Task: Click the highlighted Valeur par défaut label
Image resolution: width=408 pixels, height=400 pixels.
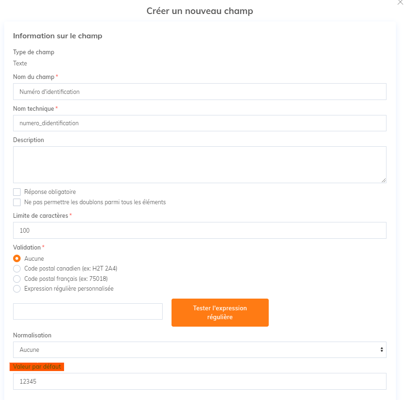Action: pos(37,367)
